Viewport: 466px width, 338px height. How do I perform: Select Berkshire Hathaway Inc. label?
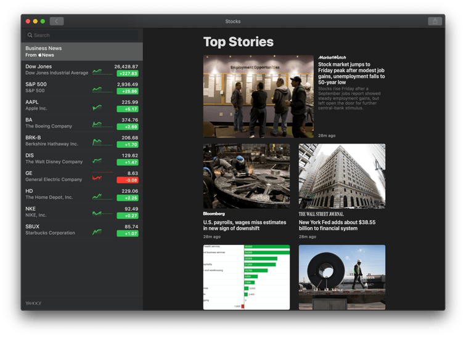click(x=52, y=144)
